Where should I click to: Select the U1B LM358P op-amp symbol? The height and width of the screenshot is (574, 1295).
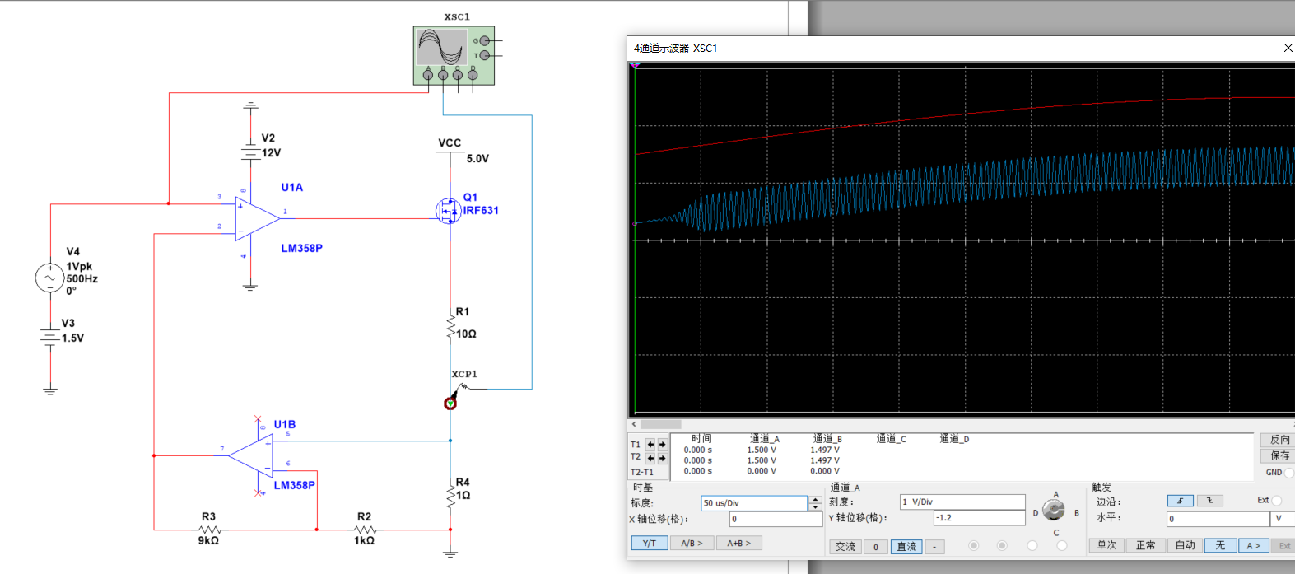tap(251, 455)
